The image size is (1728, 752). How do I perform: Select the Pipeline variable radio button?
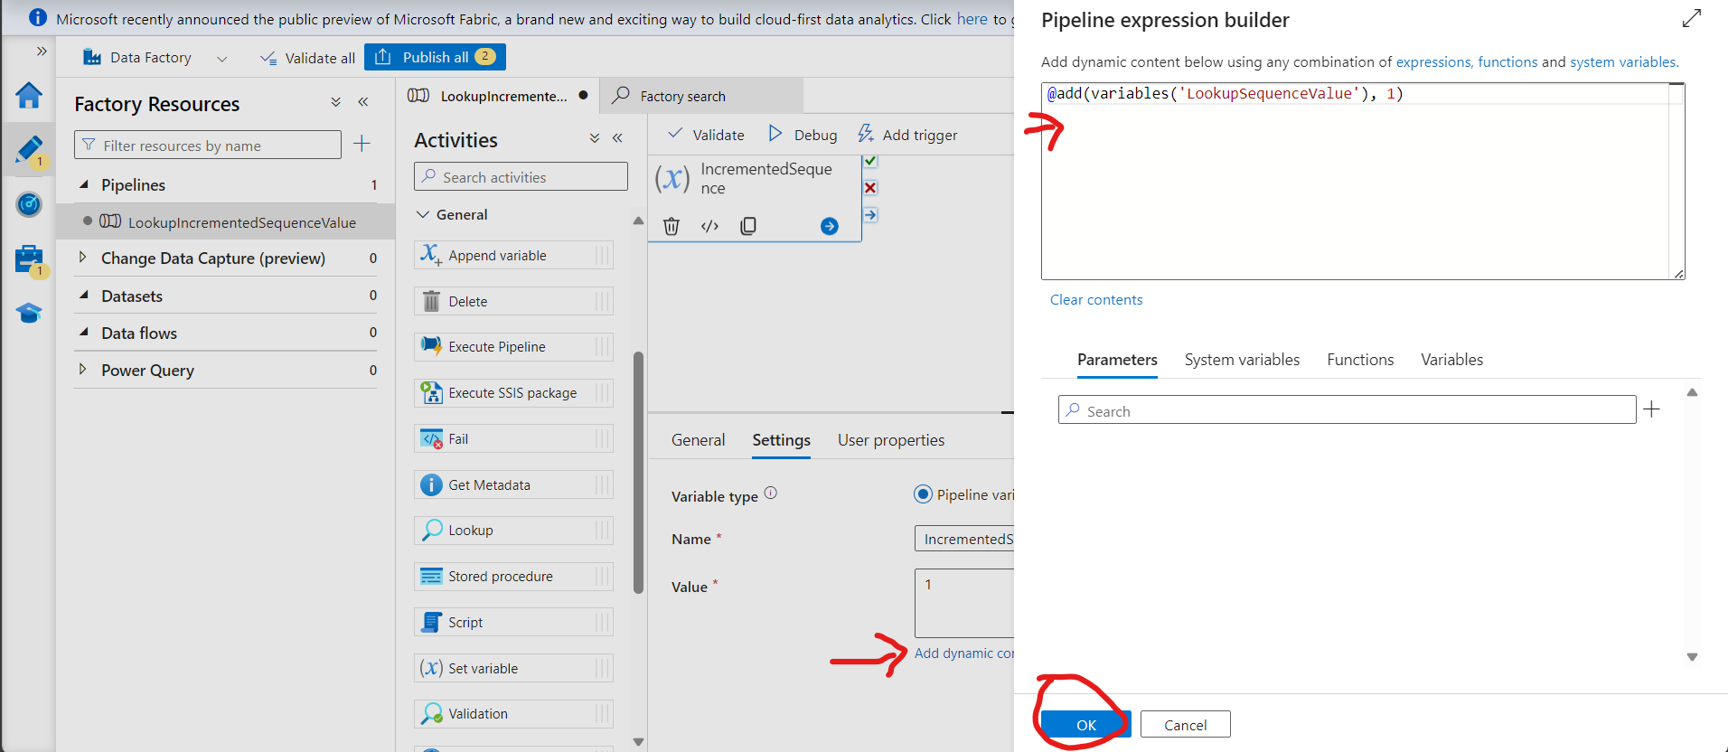tap(924, 493)
